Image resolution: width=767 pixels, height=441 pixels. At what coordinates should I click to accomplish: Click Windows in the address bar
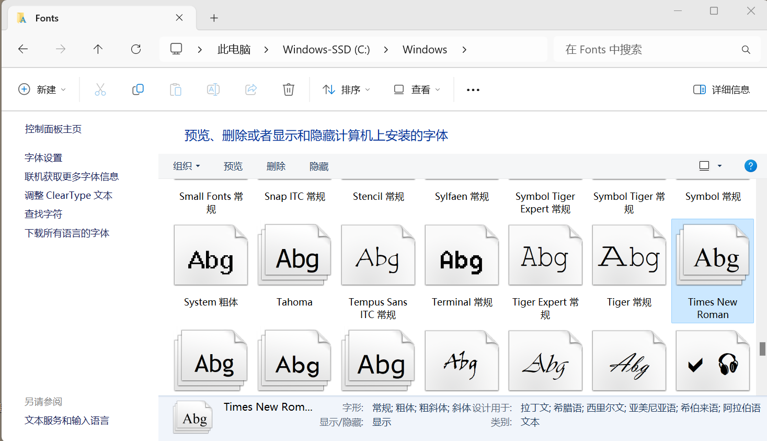[x=425, y=50]
